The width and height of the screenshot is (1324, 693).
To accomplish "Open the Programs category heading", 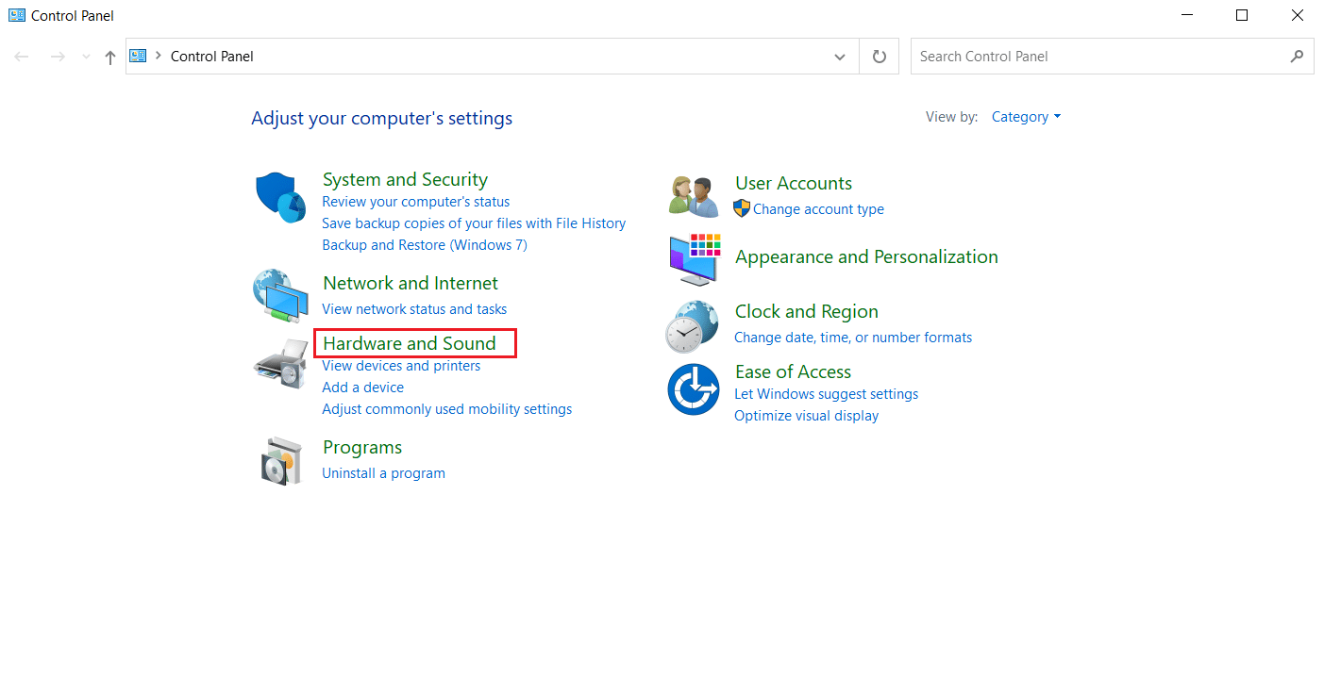I will pos(362,447).
